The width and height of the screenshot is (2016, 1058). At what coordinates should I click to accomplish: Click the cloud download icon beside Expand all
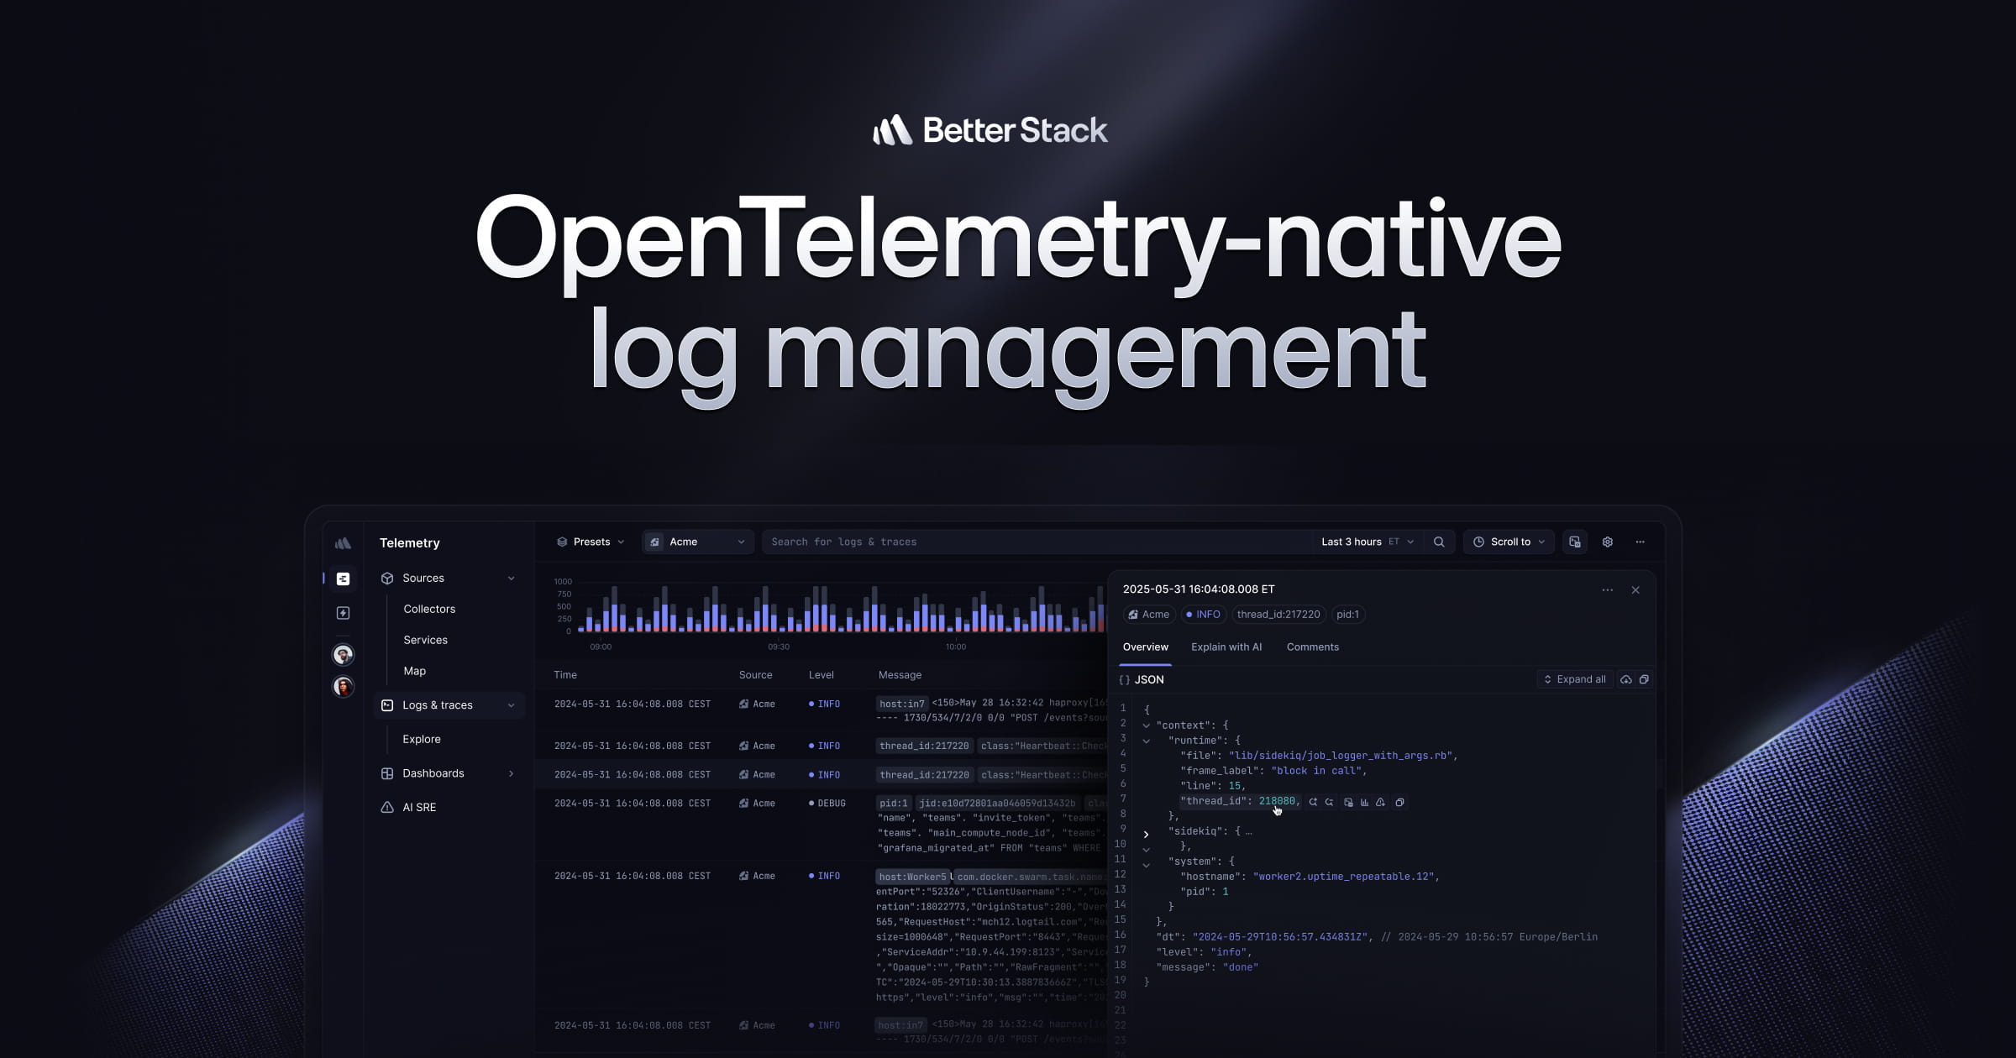1625,679
